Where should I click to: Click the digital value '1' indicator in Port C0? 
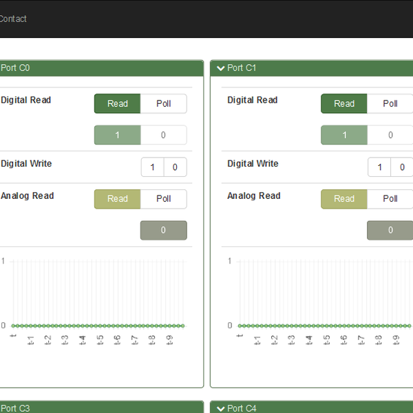click(x=117, y=136)
